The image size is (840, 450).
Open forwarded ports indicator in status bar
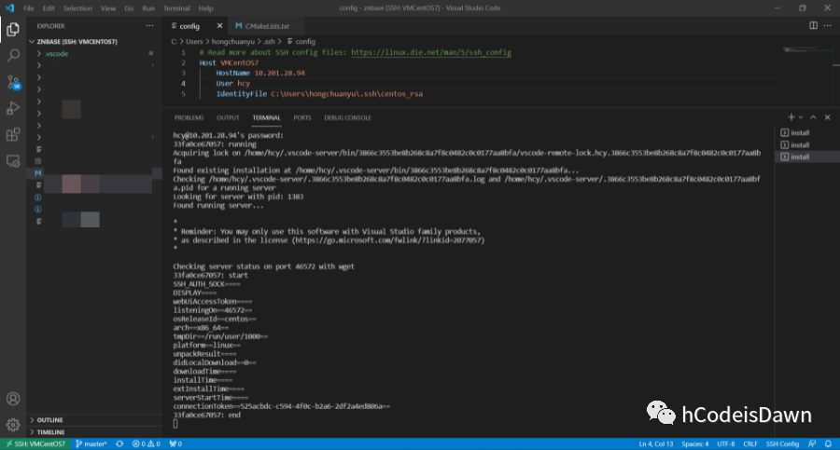(175, 444)
